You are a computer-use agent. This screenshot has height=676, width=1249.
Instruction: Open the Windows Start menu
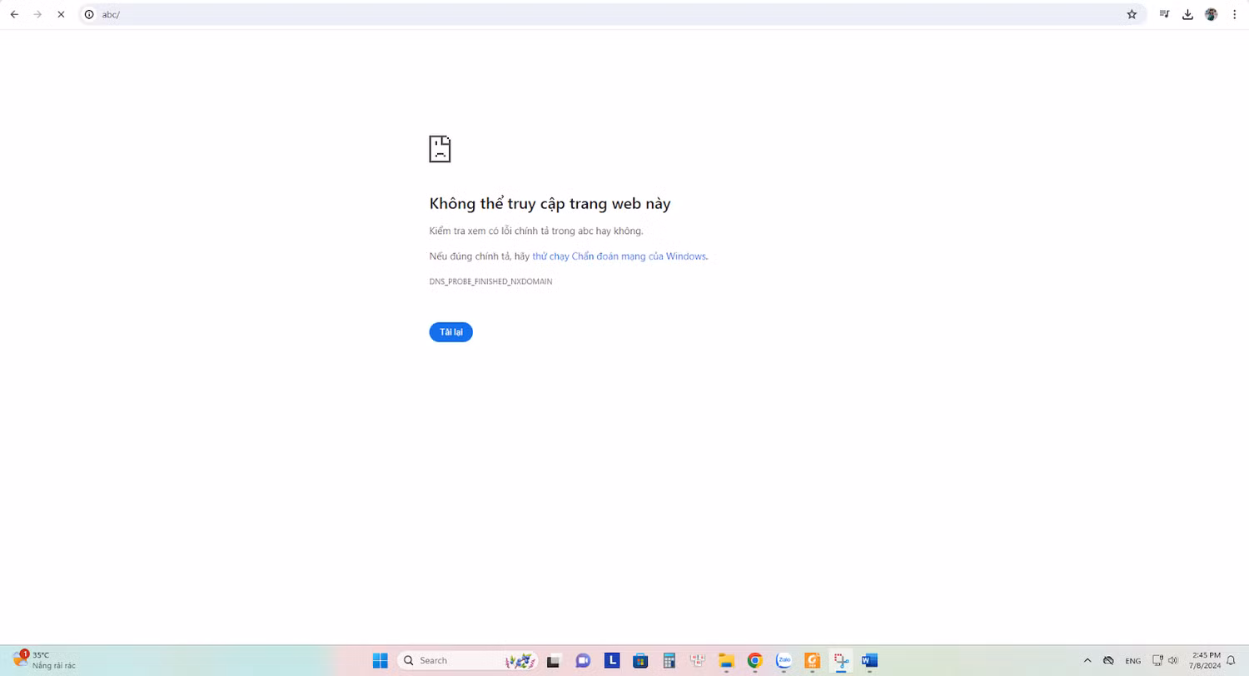pyautogui.click(x=380, y=660)
